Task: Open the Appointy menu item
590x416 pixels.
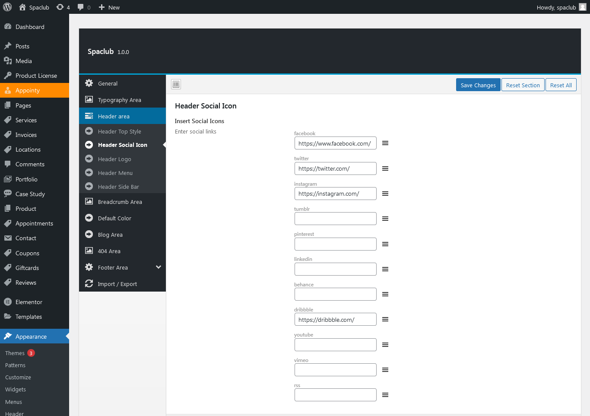Action: click(35, 90)
